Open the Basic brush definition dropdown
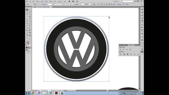169x95 pixels. (x=73, y=4)
